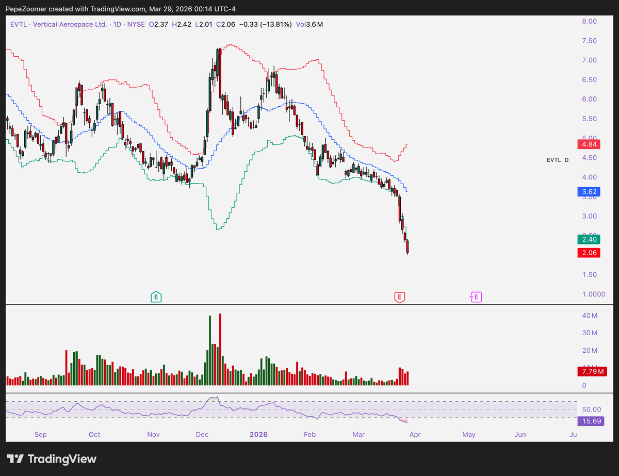Click the Vol 3.6 M legend value
The height and width of the screenshot is (476, 619).
pyautogui.click(x=308, y=24)
